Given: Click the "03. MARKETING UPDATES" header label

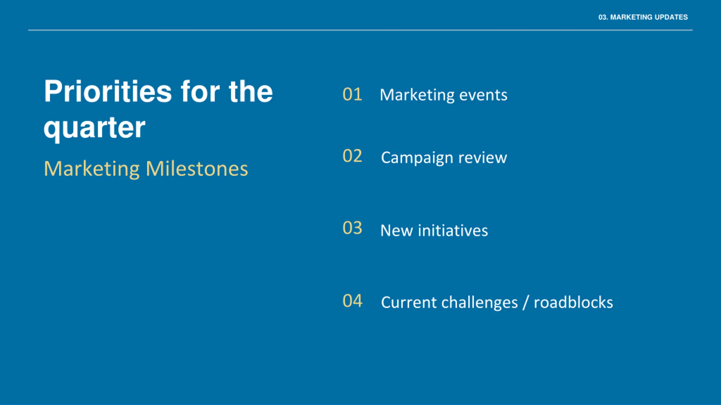Looking at the screenshot, I should [643, 17].
